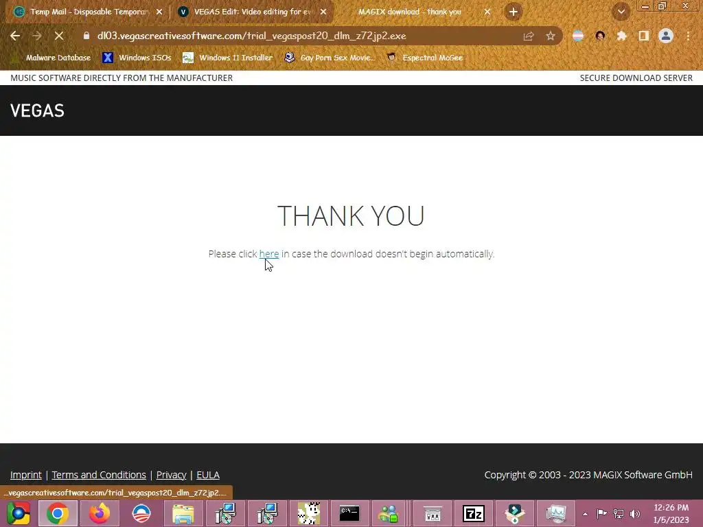Open the Privacy footer link
Viewport: 703px width, 527px height.
171,475
